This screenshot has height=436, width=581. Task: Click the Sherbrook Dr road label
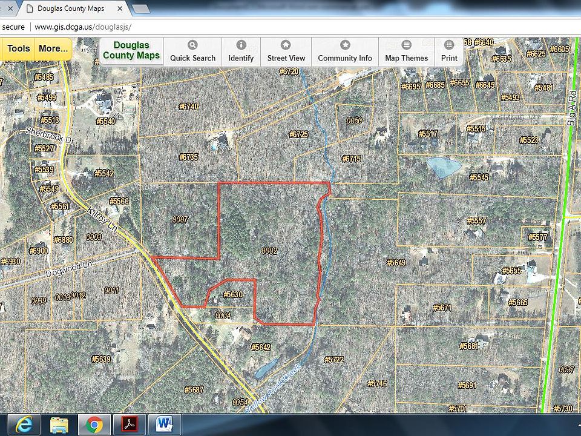(50, 136)
